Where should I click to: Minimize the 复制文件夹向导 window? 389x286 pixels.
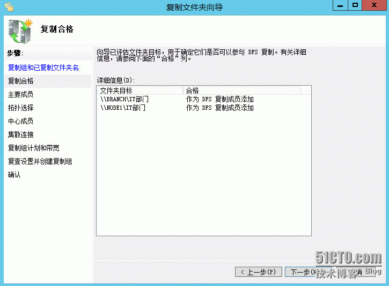[x=340, y=5]
